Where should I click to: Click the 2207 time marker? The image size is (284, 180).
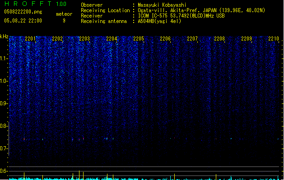click(192, 39)
